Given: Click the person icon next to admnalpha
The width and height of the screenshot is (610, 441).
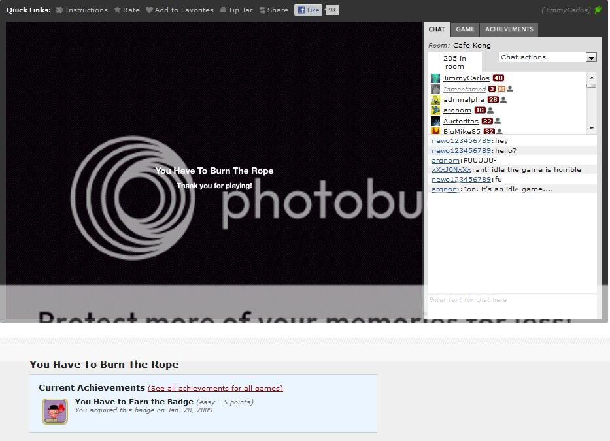Looking at the screenshot, I should click(x=503, y=100).
